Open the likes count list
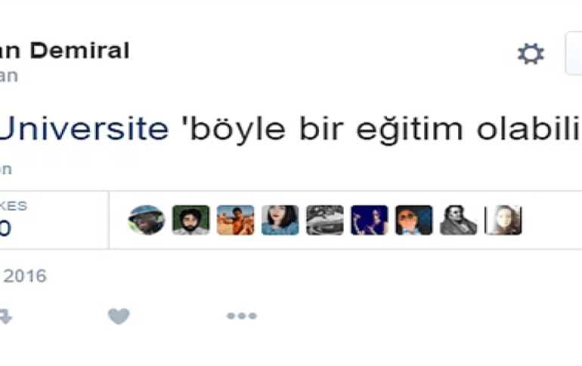 click(14, 220)
